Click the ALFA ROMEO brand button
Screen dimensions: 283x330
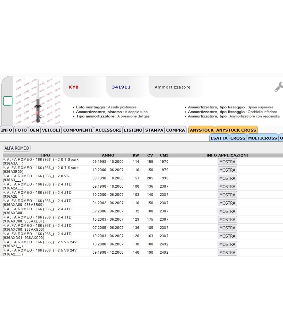17,148
